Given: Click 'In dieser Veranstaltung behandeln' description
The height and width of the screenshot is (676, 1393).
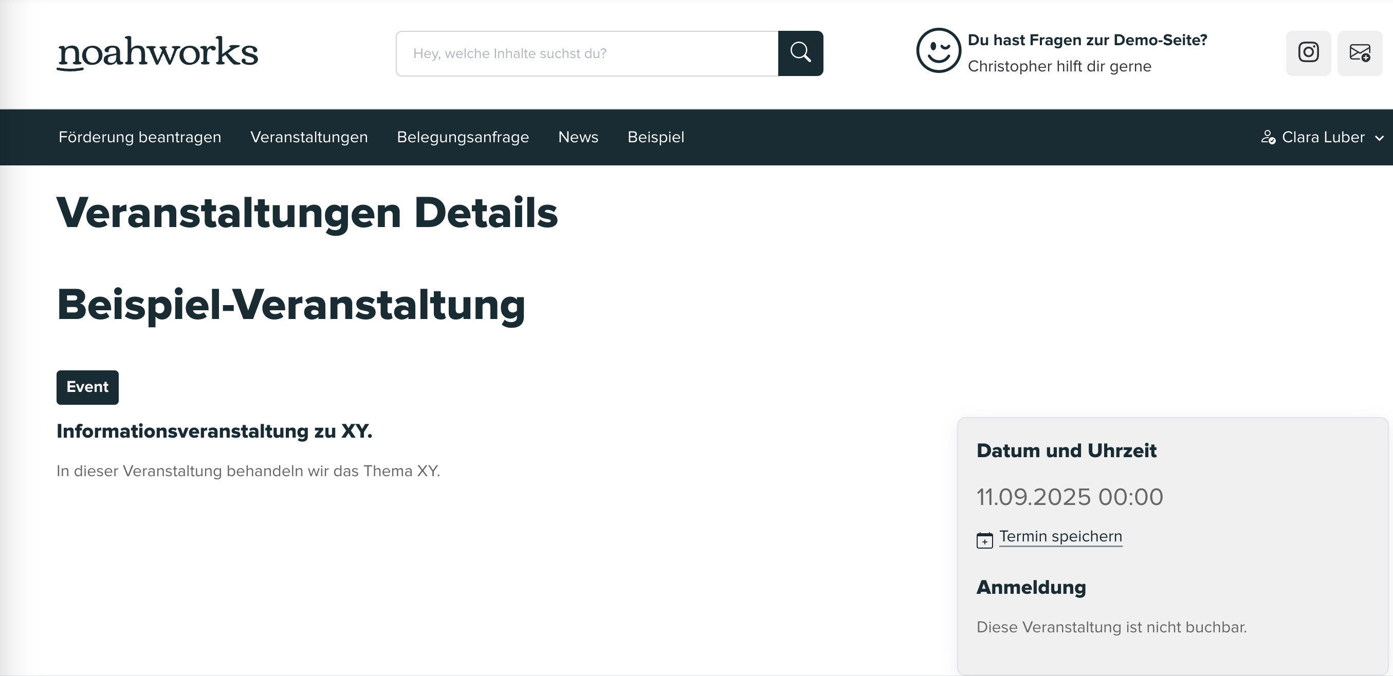Looking at the screenshot, I should [248, 471].
